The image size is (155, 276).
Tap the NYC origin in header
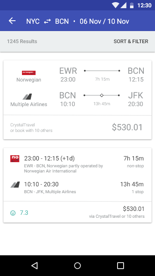(x=33, y=21)
